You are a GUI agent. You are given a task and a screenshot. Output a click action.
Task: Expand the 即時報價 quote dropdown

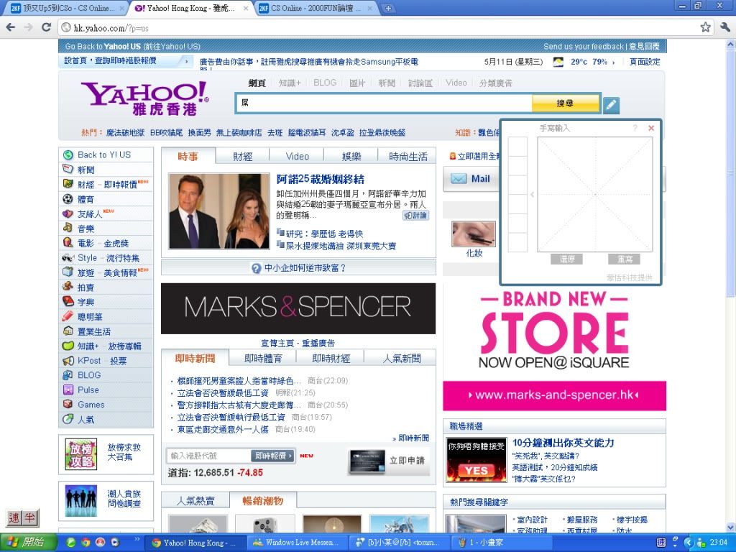[273, 456]
